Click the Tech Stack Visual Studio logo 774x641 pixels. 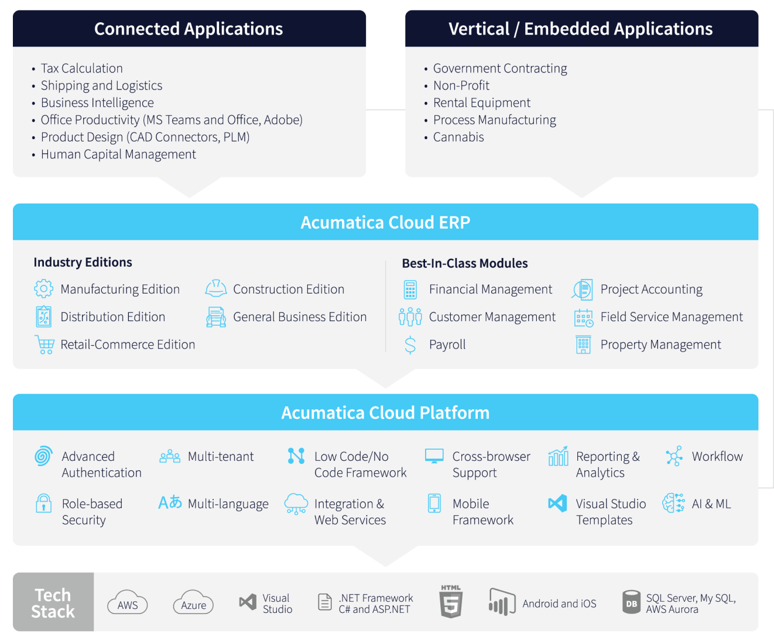tap(248, 602)
